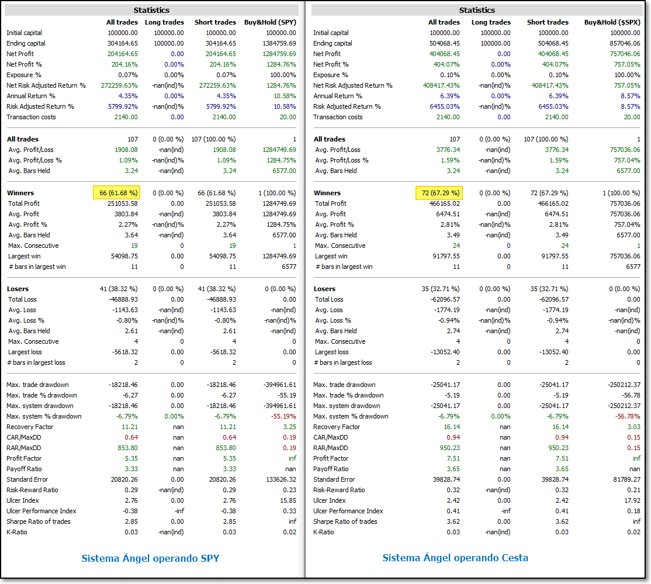Click Standard Error 133626.32 for Buy&Hold
The image size is (651, 584).
281,479
